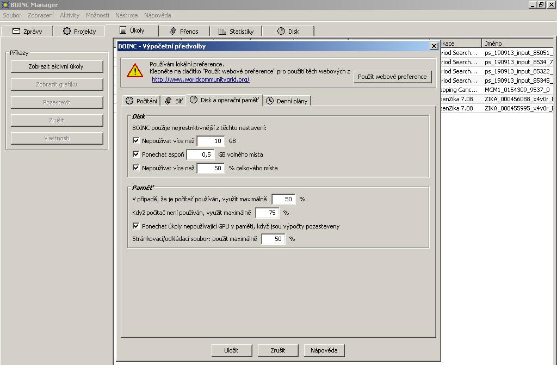This screenshot has height=365, width=557.
Task: Click the Nápověda button in the dialog
Action: point(324,350)
